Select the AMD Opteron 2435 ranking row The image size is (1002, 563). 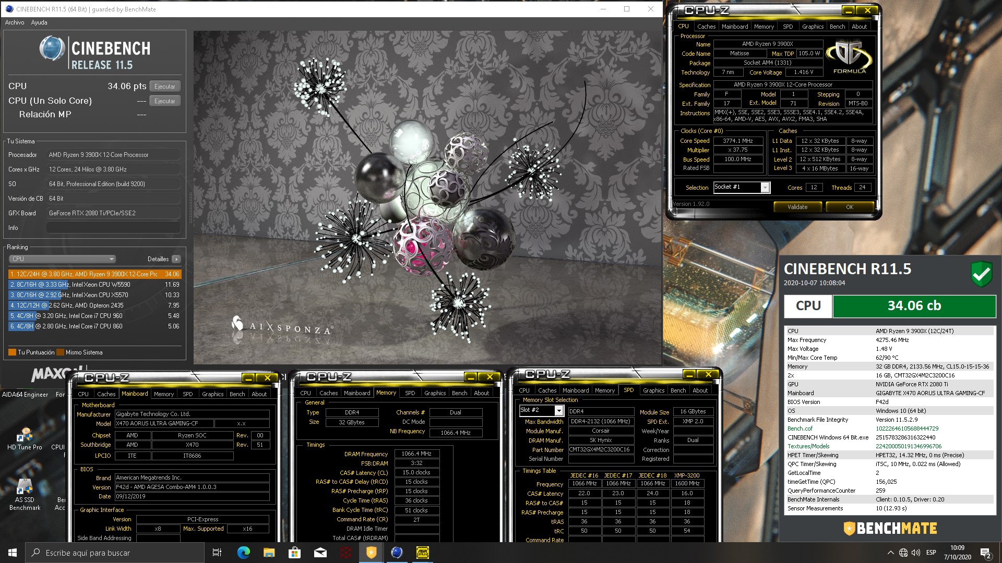coord(94,305)
